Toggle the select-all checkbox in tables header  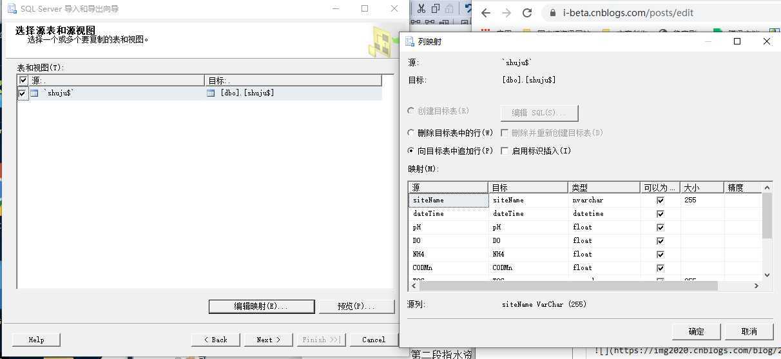tap(23, 81)
